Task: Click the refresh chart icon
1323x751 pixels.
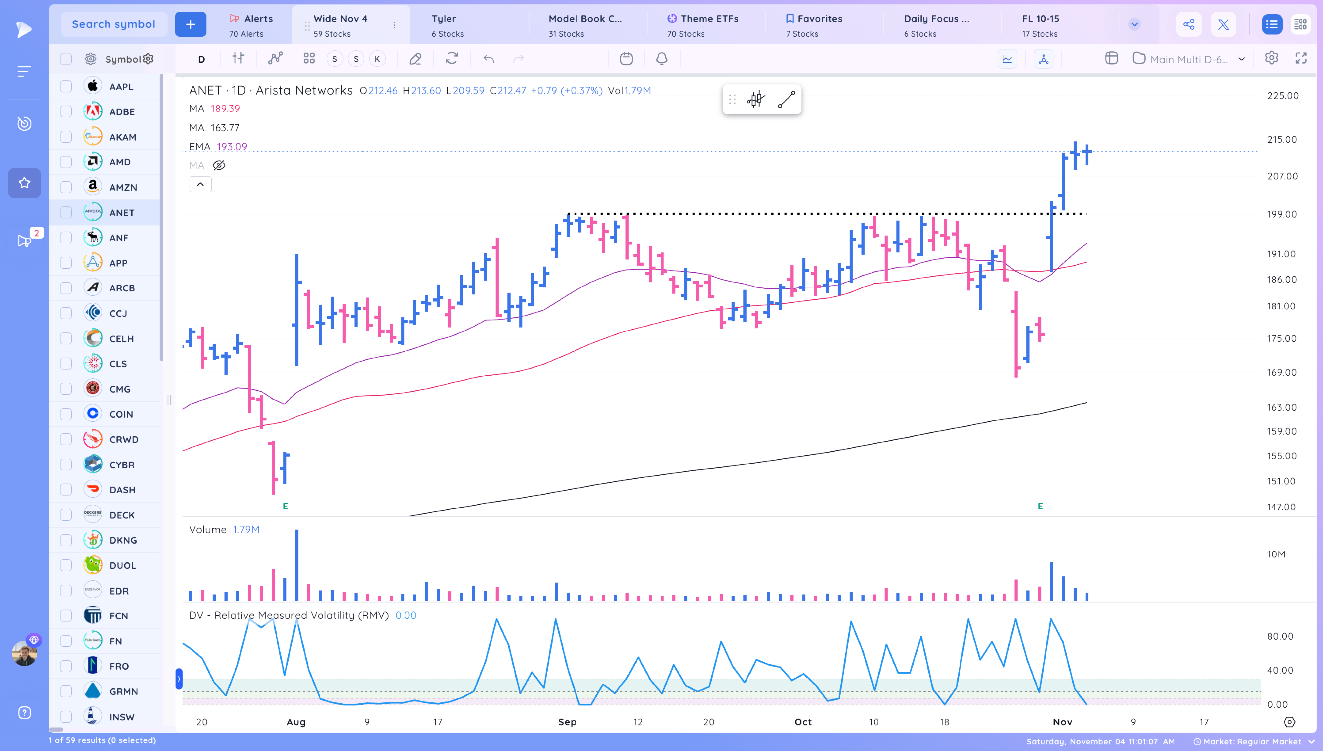Action: (452, 58)
